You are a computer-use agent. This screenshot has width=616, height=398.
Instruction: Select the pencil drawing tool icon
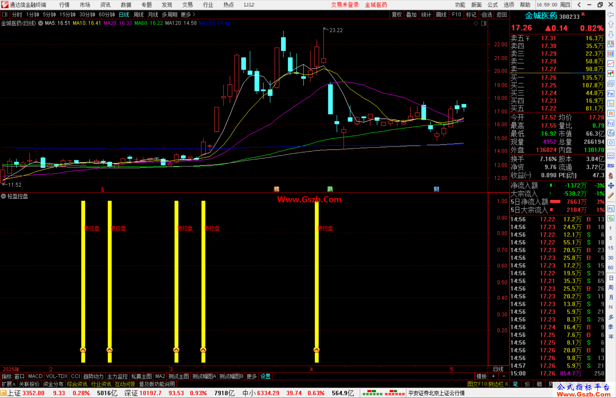(x=611, y=195)
